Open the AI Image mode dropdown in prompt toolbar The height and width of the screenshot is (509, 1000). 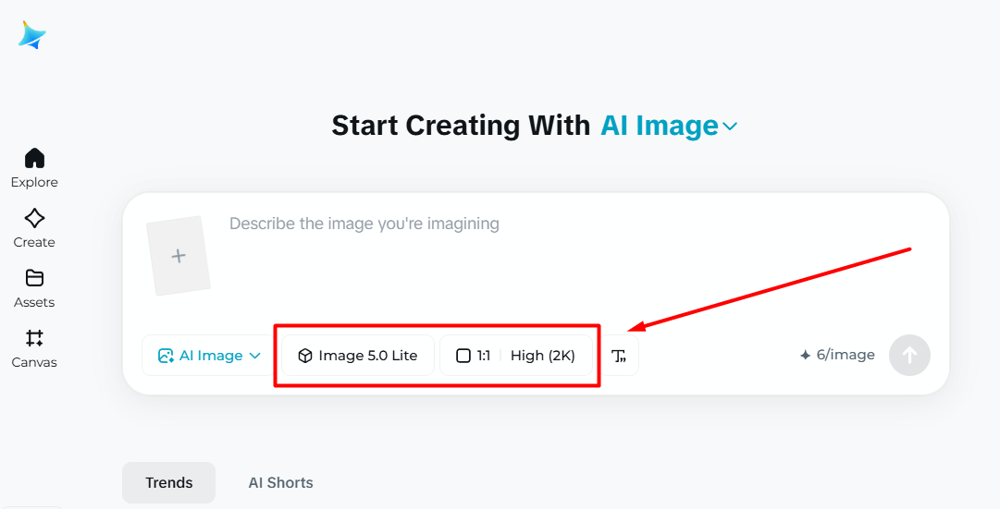coord(209,356)
